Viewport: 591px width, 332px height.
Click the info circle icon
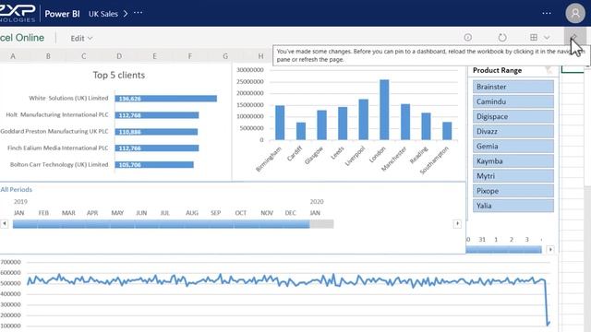tap(468, 37)
